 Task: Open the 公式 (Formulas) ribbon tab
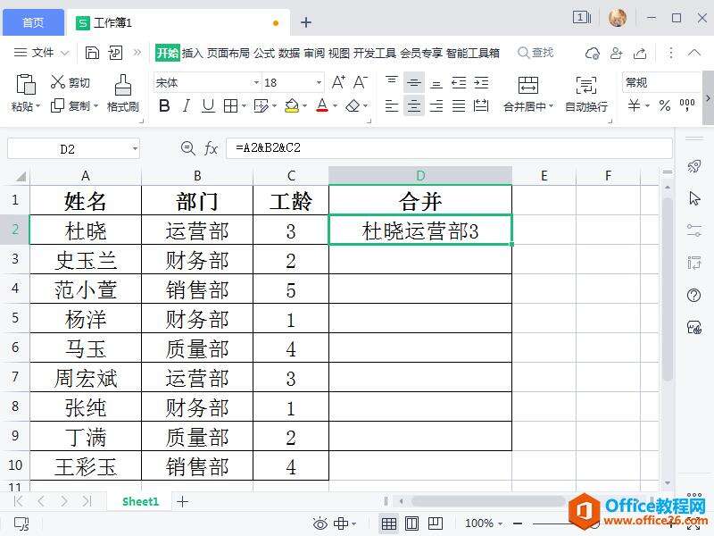click(x=264, y=53)
